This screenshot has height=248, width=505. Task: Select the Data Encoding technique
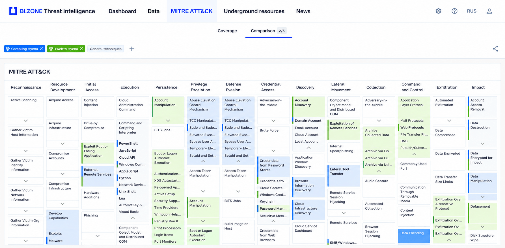[414, 236]
